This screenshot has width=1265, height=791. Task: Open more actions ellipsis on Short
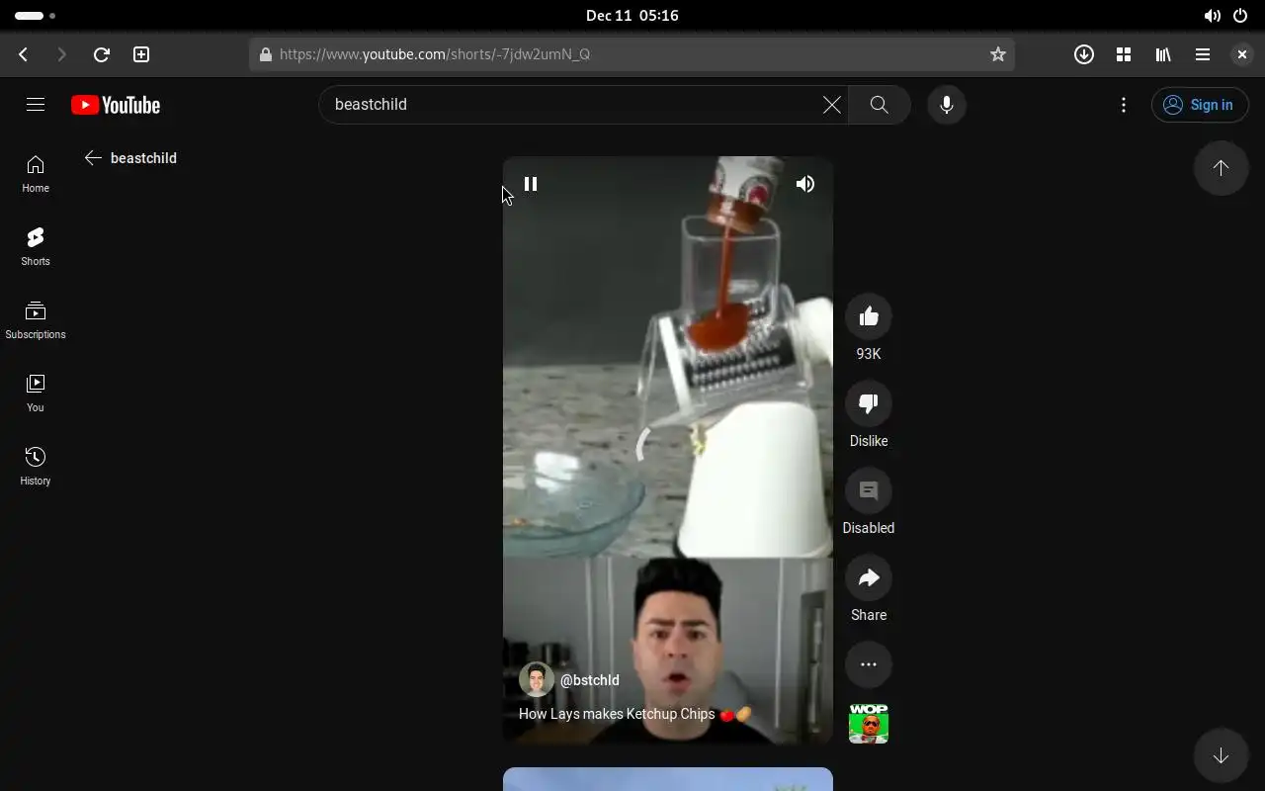click(869, 664)
